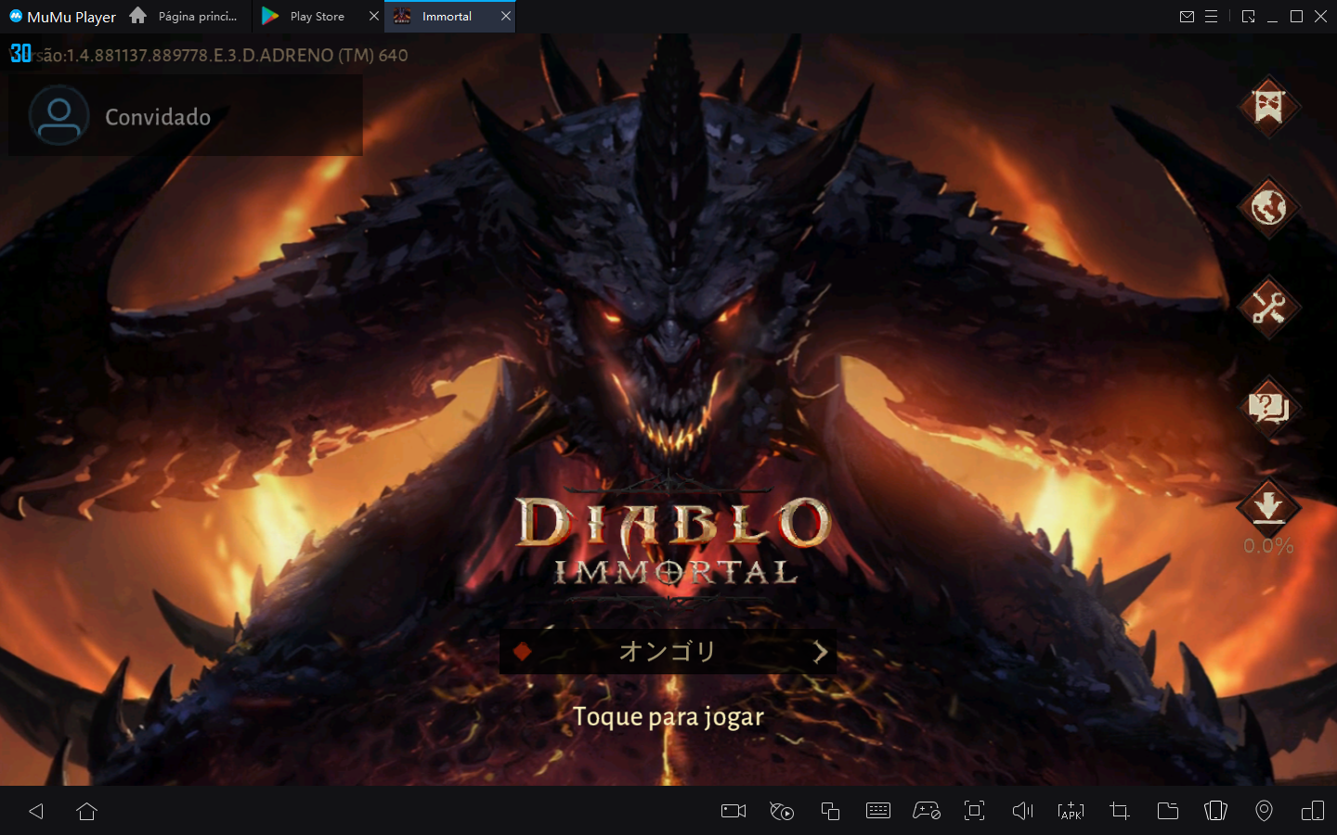Screen dimensions: 1337x835
Task: Start the resource download with the arrow icon
Action: tap(1269, 505)
